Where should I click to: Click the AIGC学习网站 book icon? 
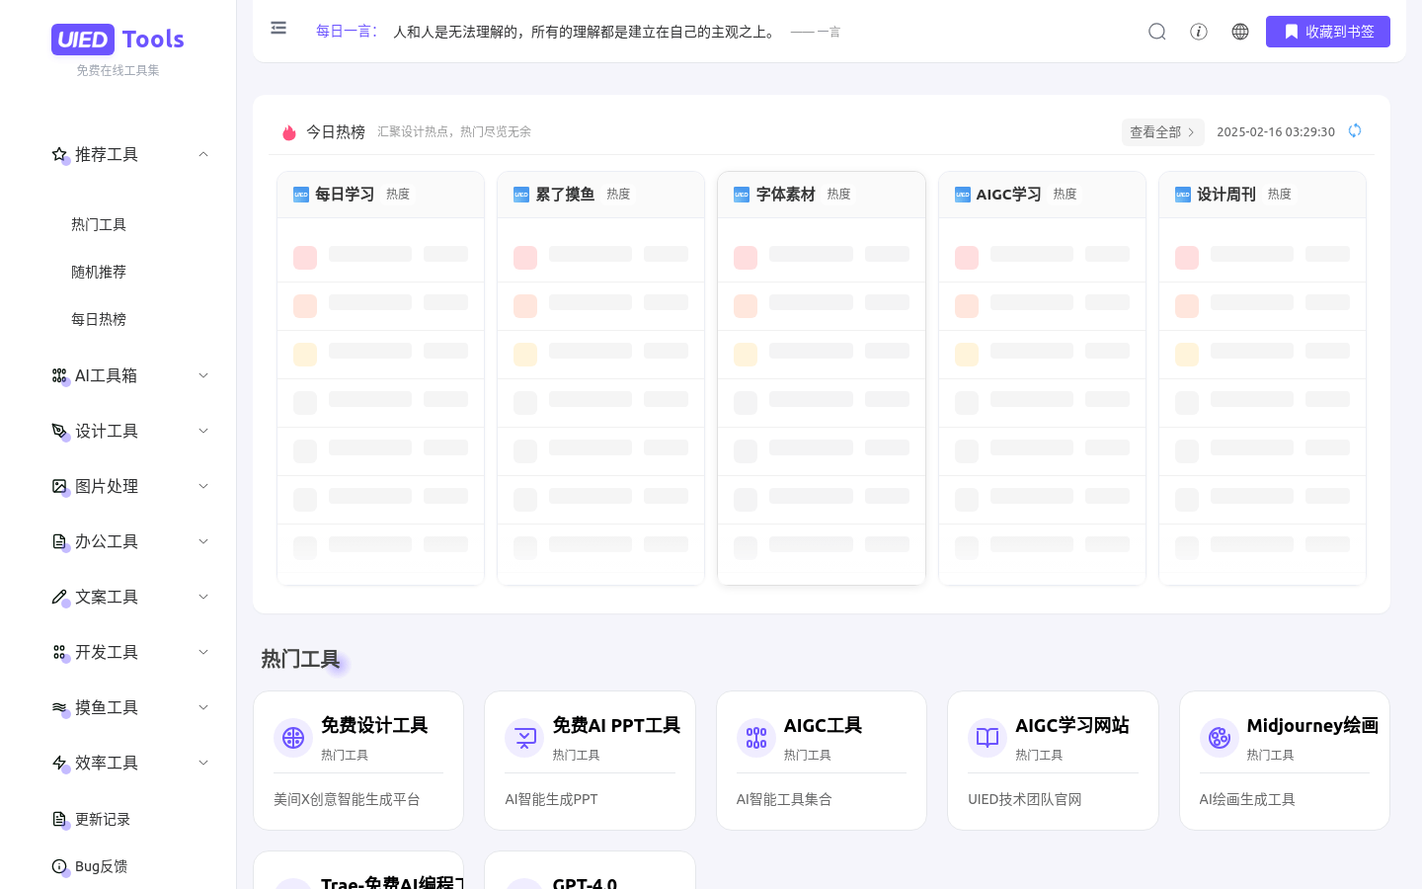[x=987, y=738]
